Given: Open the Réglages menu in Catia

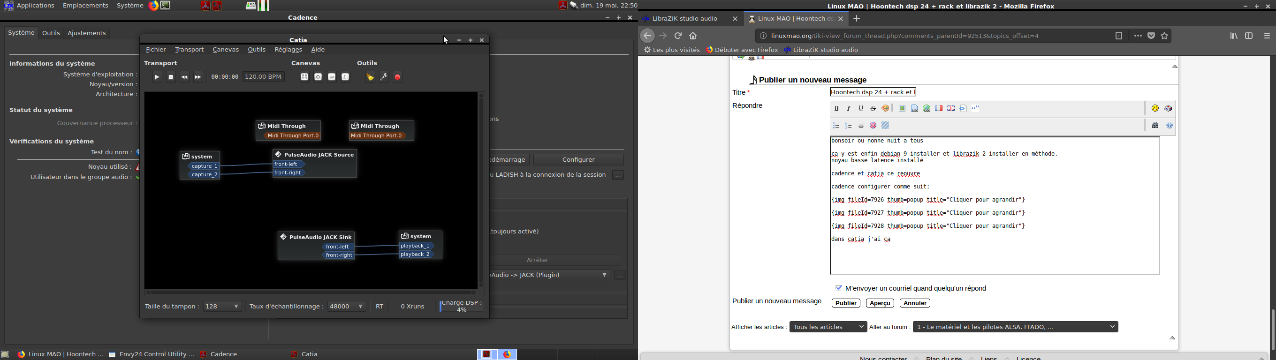Looking at the screenshot, I should click(289, 50).
